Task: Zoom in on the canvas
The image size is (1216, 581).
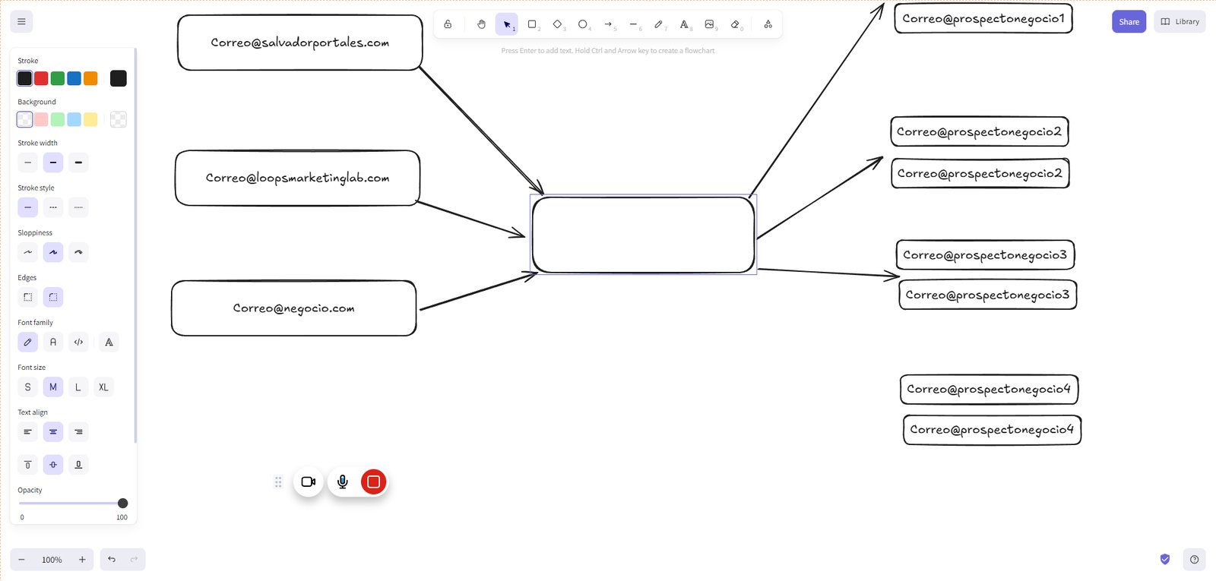Action: click(82, 560)
